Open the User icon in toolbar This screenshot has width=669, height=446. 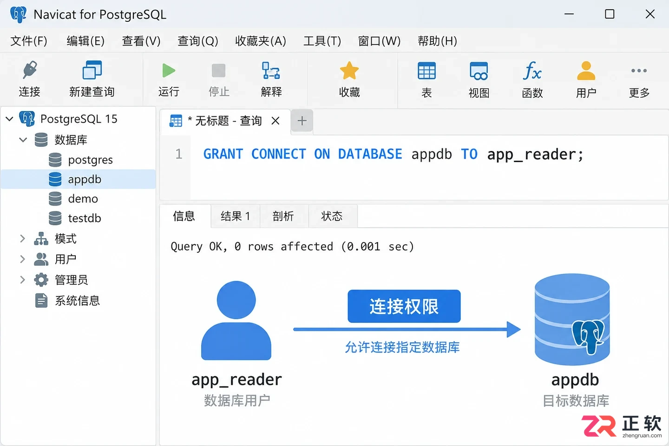[x=586, y=71]
